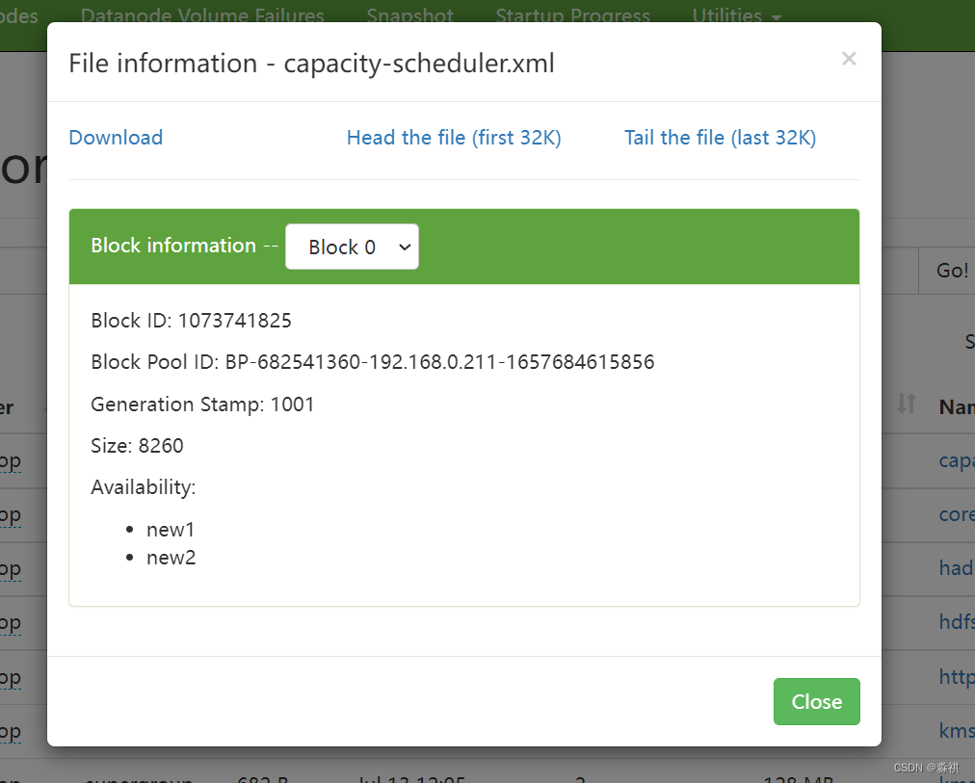Image resolution: width=975 pixels, height=783 pixels.
Task: Click the File information dialog title
Action: (x=311, y=64)
